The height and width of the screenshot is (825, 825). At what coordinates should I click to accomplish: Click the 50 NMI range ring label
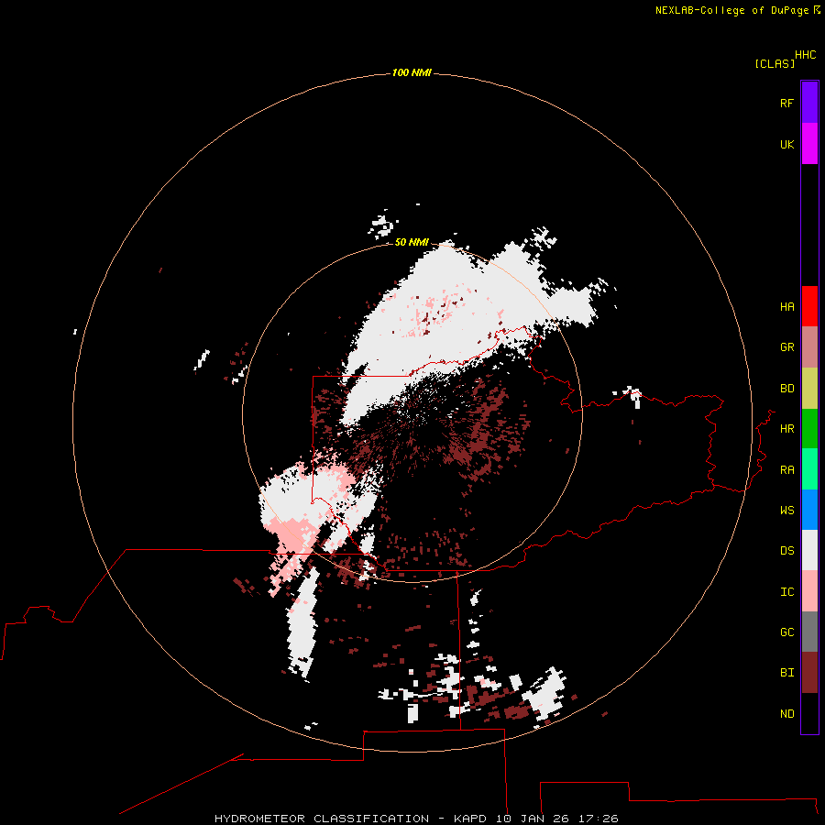[412, 242]
